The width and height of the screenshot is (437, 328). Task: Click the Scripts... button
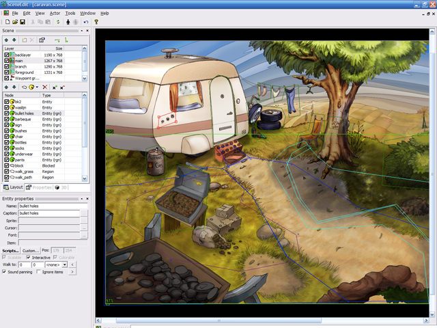pyautogui.click(x=11, y=251)
